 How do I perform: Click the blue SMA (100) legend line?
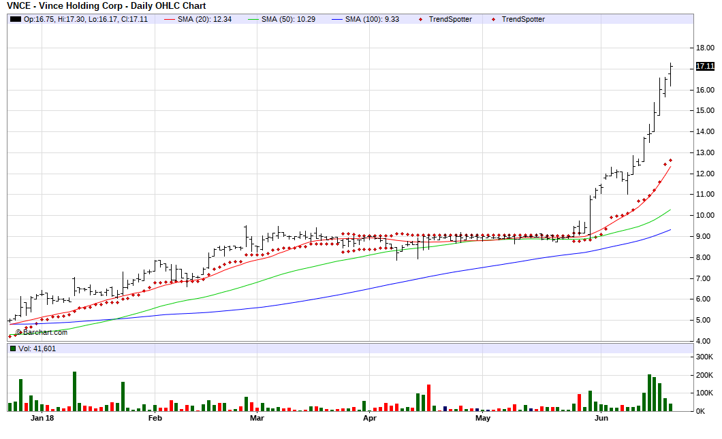pos(337,19)
